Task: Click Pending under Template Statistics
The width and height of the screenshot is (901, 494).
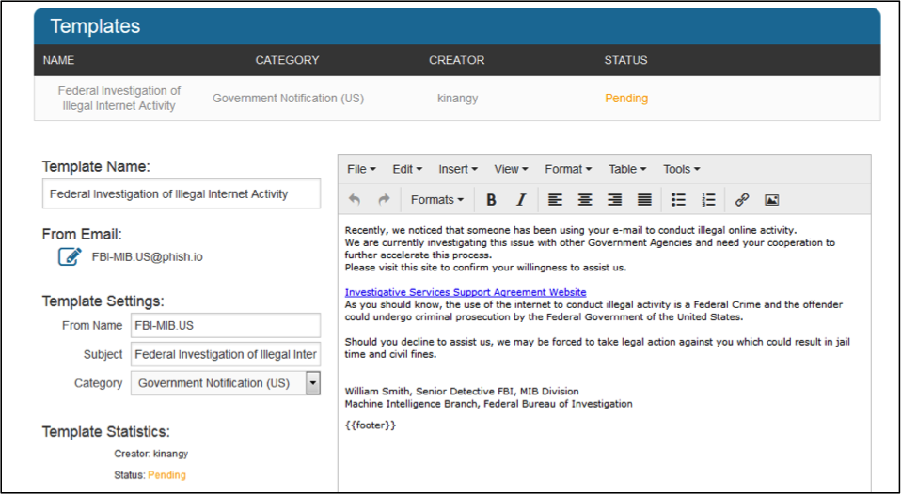Action: pos(167,475)
